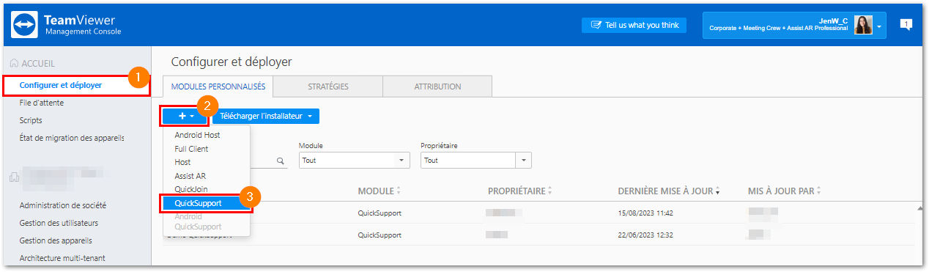Open Architecture multi-tenant
Image resolution: width=929 pixels, height=272 pixels.
[x=62, y=258]
